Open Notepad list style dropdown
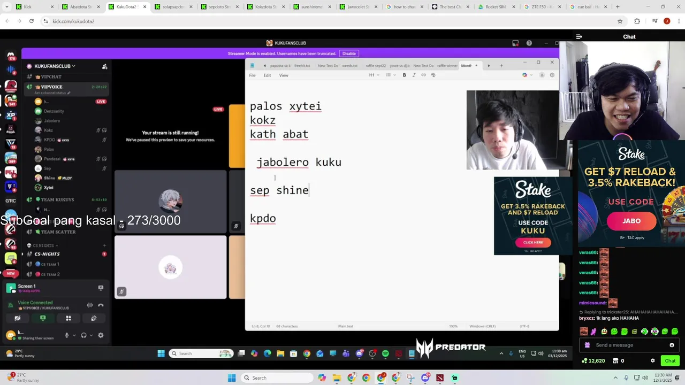 click(x=390, y=75)
